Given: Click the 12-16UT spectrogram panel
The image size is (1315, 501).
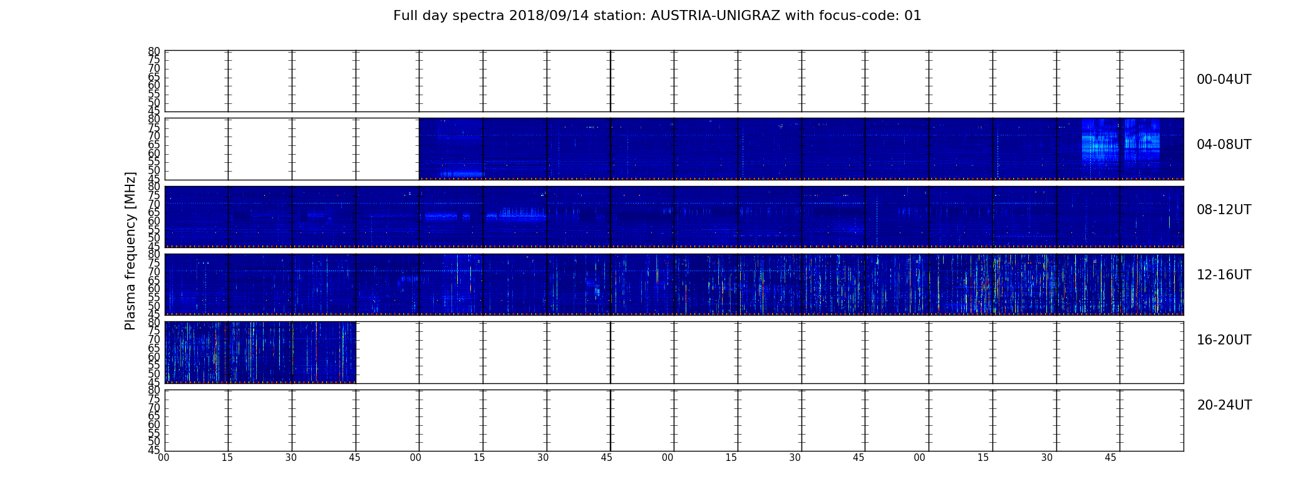Looking at the screenshot, I should click(x=674, y=284).
